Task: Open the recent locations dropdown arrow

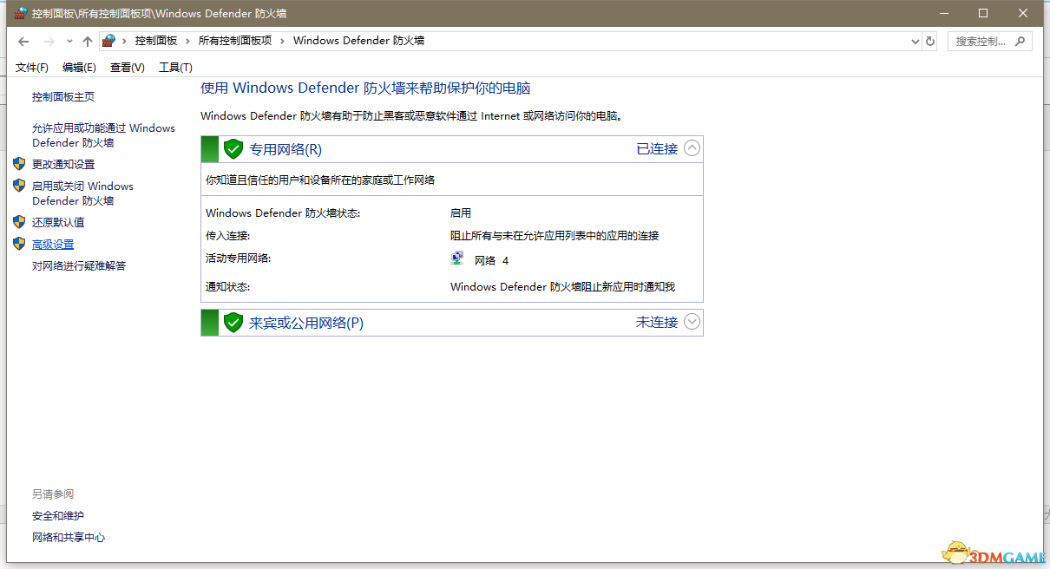Action: 69,41
